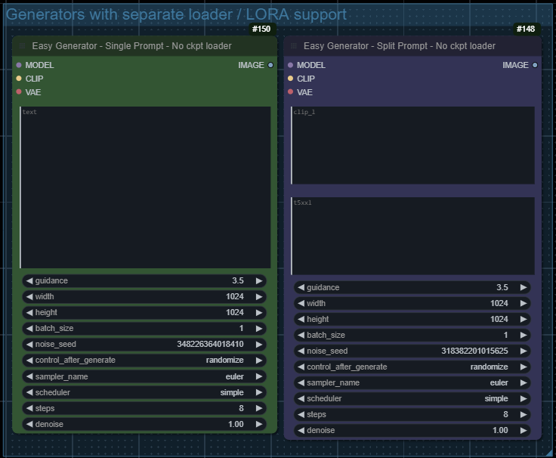Collapse the Single Prompt node via title dot
Image resolution: width=556 pixels, height=458 pixels.
click(x=23, y=46)
